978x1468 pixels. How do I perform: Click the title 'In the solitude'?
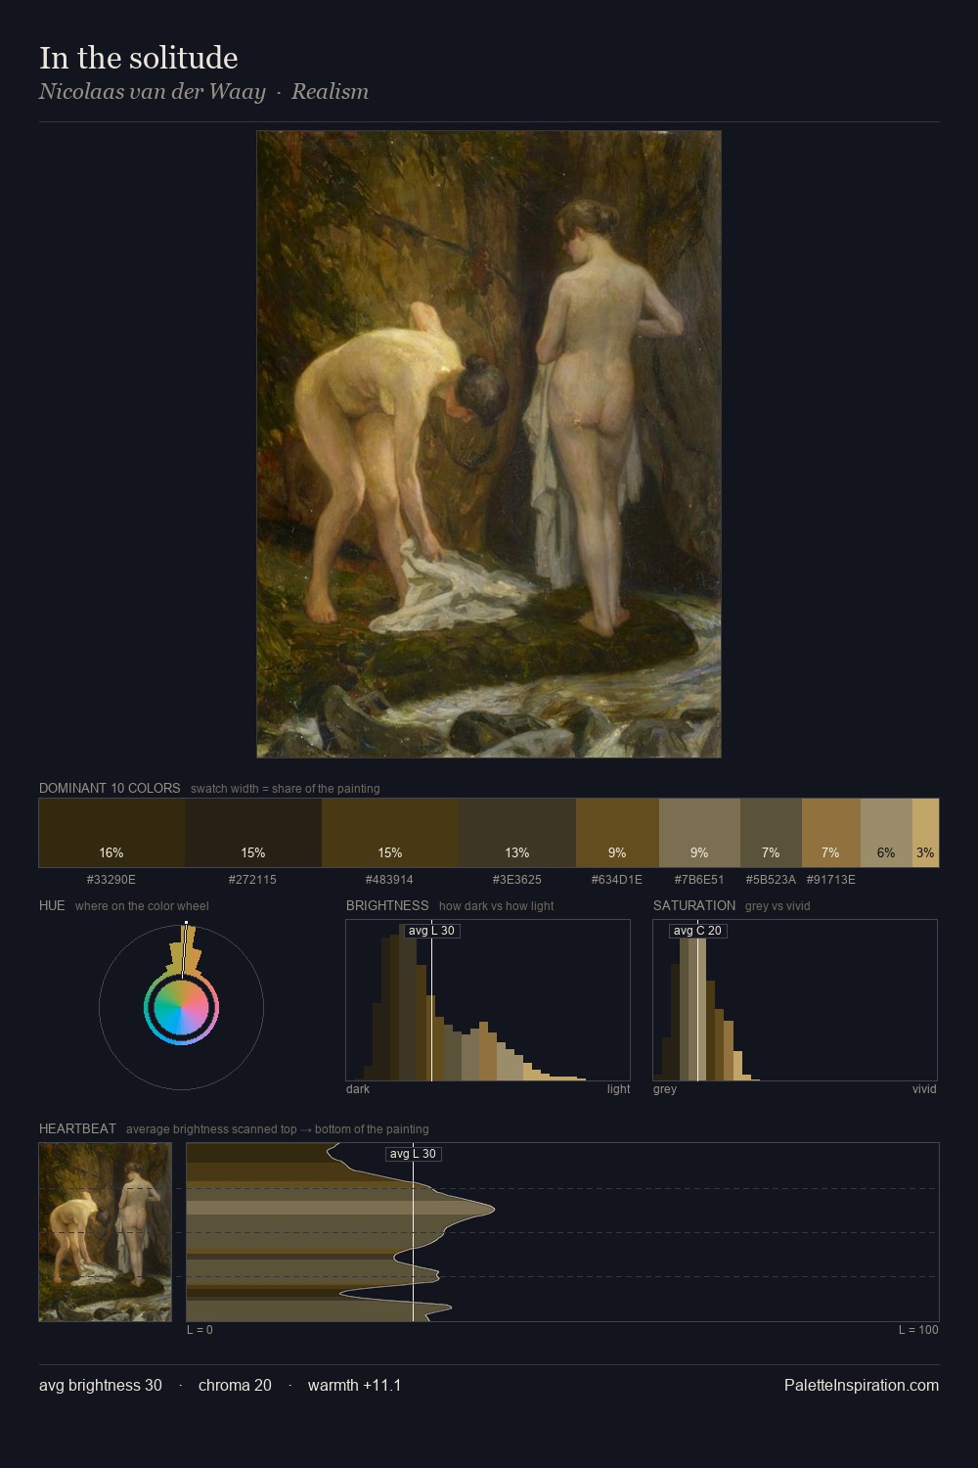[x=139, y=58]
